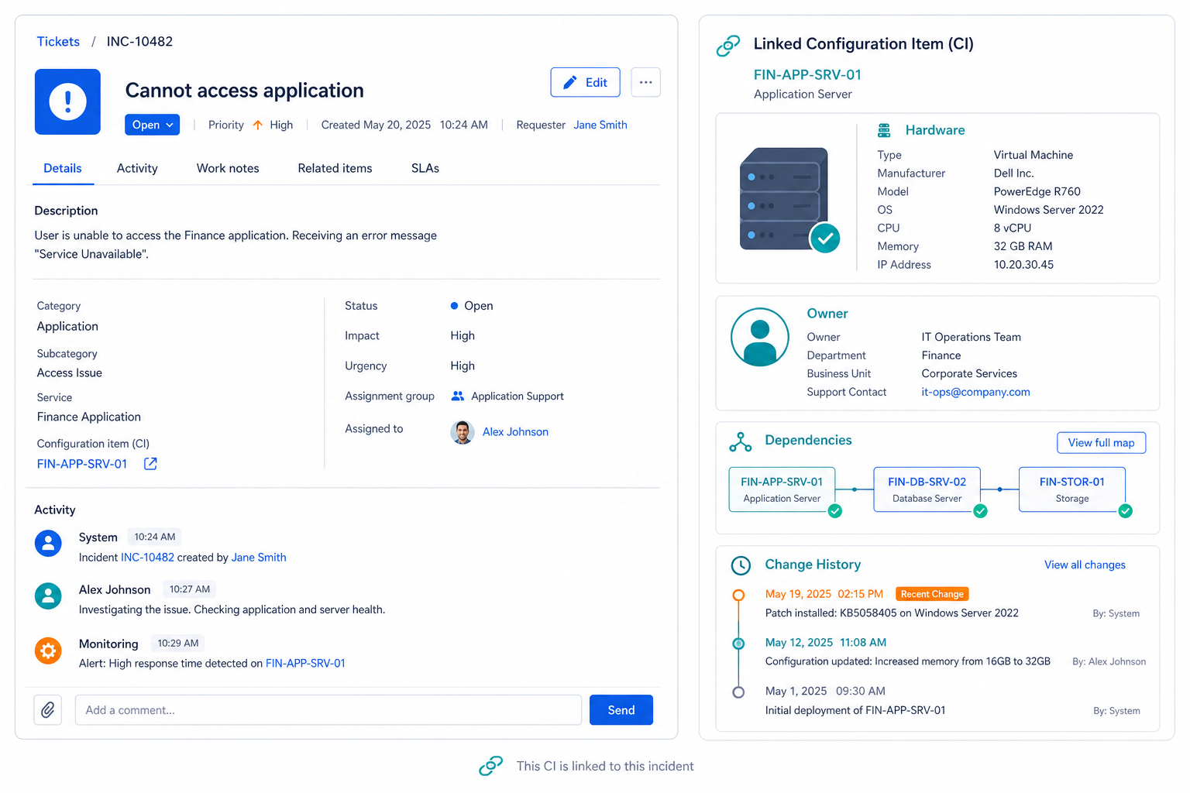Click the Application Support assignment group text
The width and height of the screenshot is (1190, 793).
pyautogui.click(x=518, y=396)
